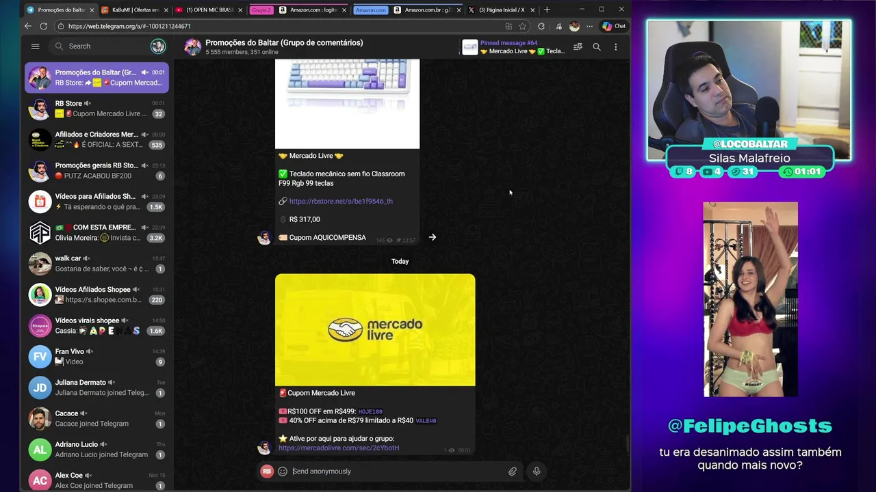Reload the Telegram web page
This screenshot has height=492, width=876.
(x=44, y=26)
